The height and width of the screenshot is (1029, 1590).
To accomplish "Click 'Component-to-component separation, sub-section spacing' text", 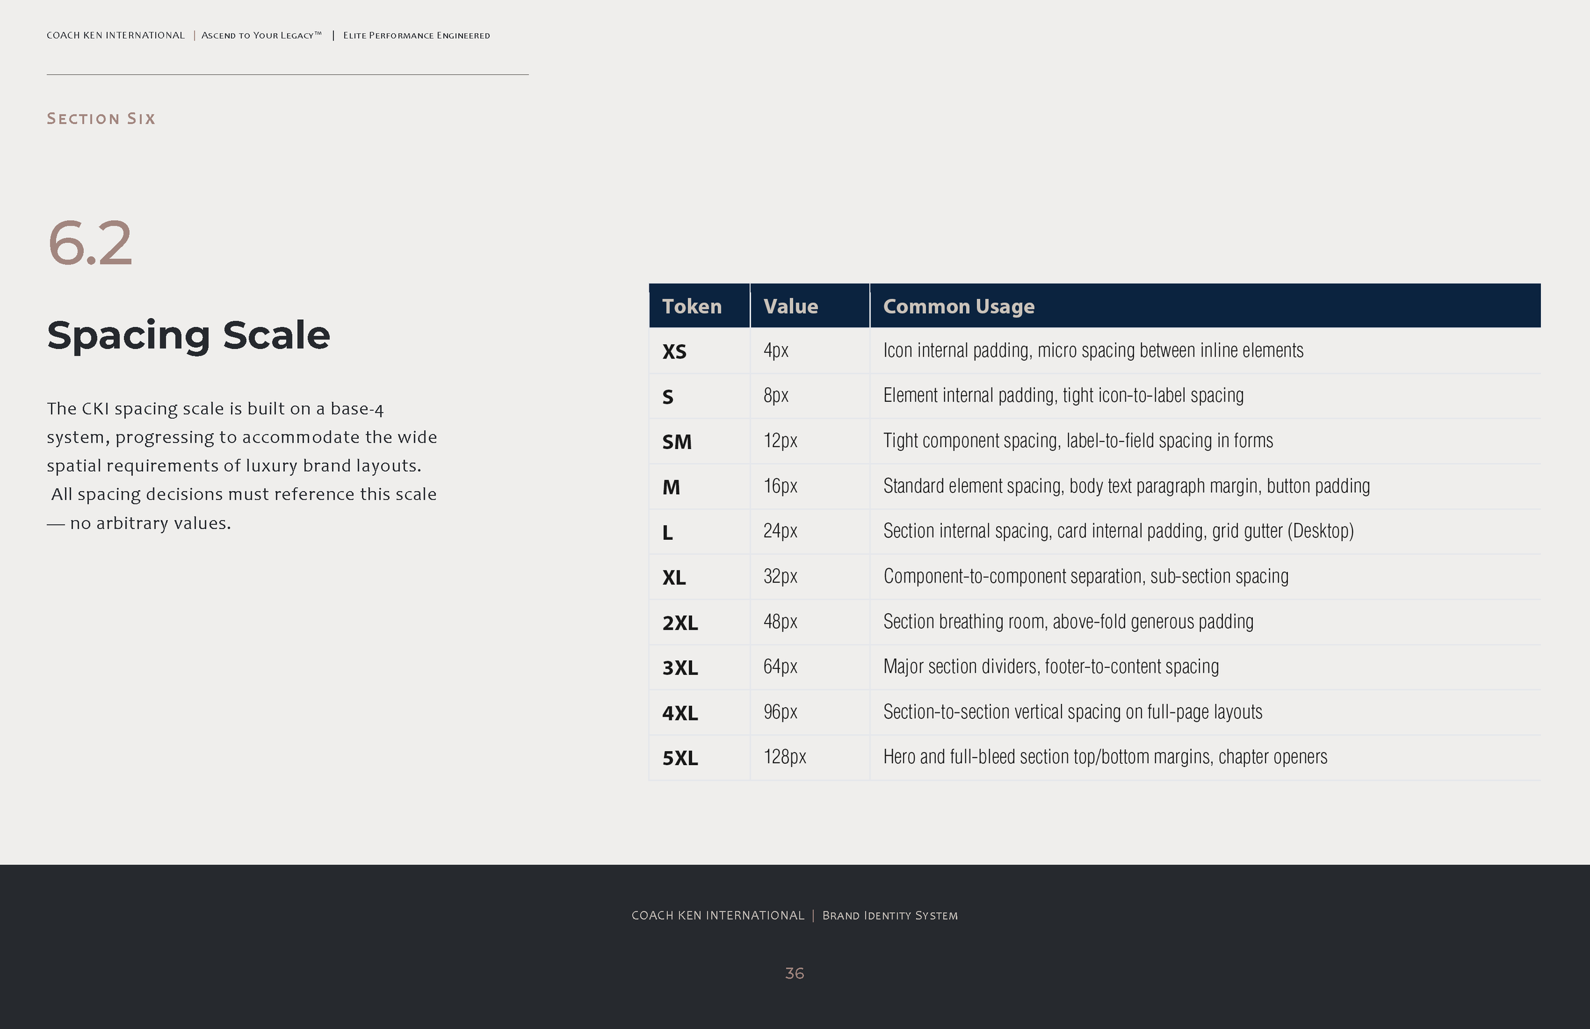I will (x=1086, y=576).
